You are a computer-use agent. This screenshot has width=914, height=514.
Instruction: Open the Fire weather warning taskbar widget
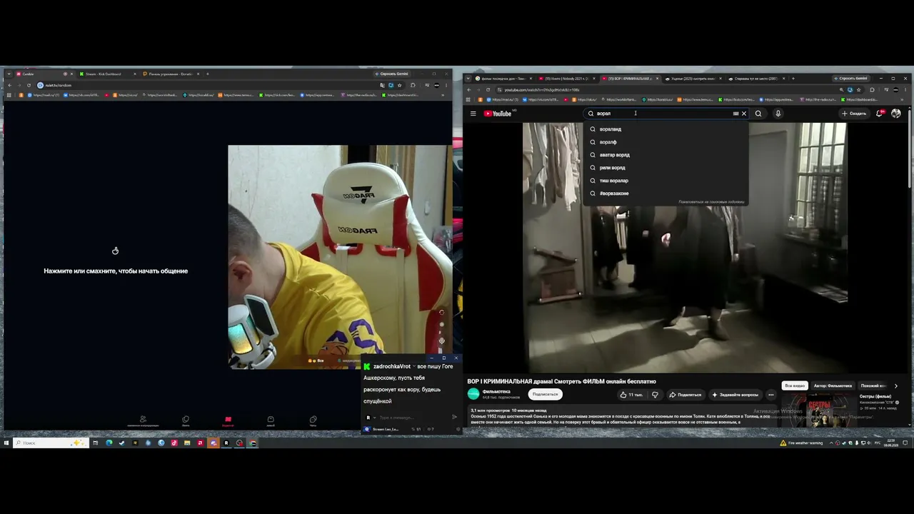point(801,443)
